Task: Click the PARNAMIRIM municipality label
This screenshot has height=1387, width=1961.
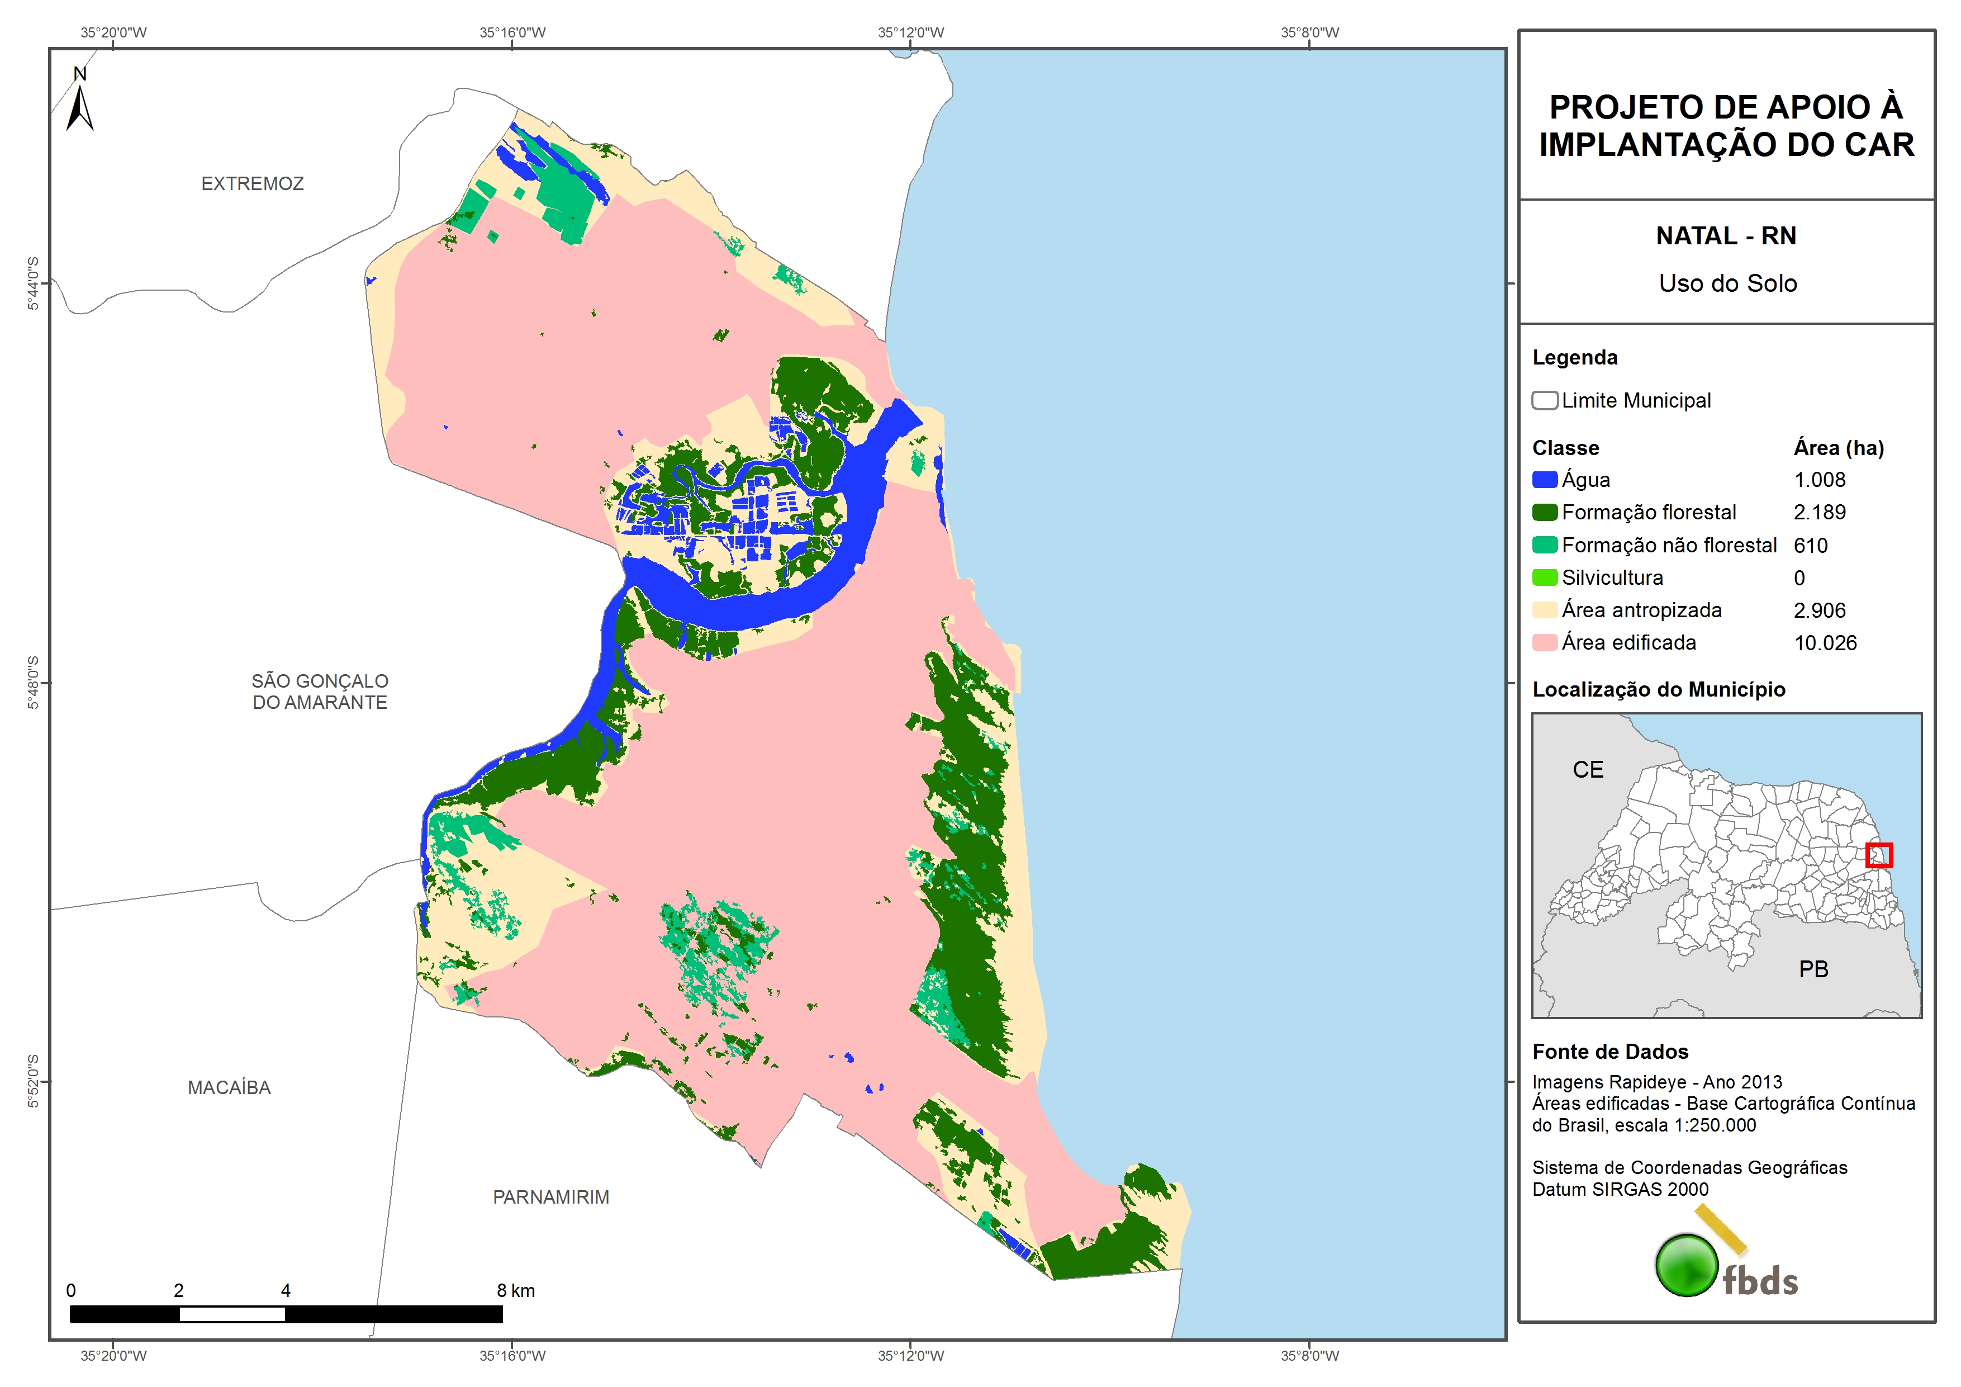Action: point(551,1197)
